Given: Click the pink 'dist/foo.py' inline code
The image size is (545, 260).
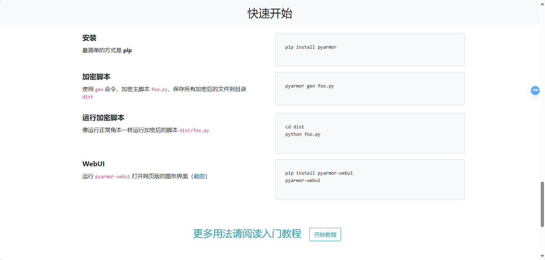Looking at the screenshot, I should tap(194, 131).
